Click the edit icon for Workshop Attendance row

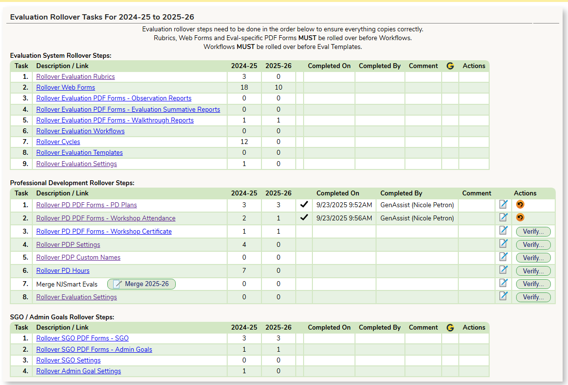pyautogui.click(x=503, y=217)
